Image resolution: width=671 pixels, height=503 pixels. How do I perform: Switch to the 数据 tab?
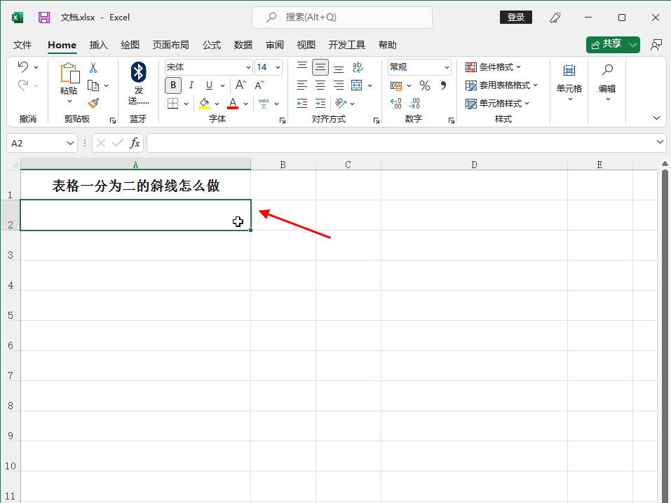(x=243, y=45)
